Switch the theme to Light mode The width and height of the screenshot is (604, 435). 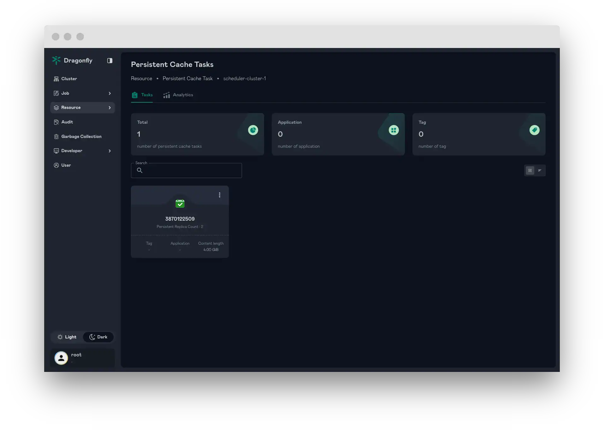(x=67, y=337)
